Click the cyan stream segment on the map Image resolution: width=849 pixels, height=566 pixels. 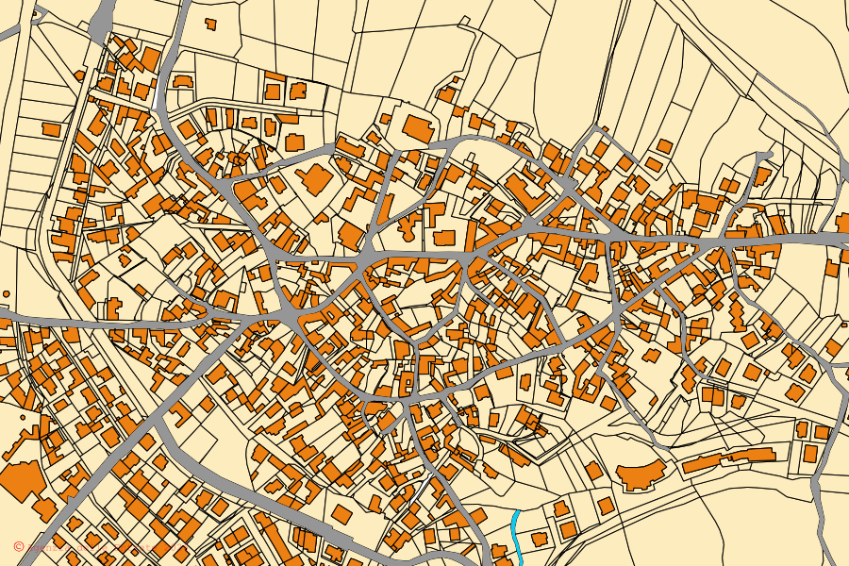pyautogui.click(x=517, y=538)
